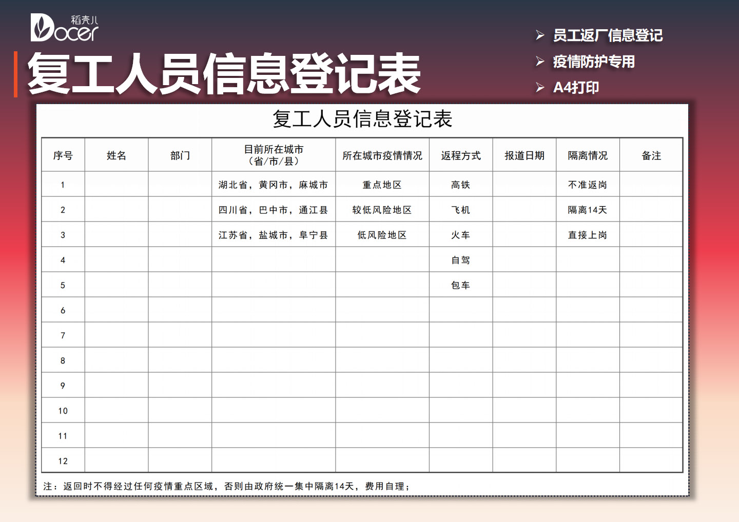Screen dimensions: 739x522
Task: Click the arrow icon before 疫情防护专用
Action: pyautogui.click(x=539, y=62)
